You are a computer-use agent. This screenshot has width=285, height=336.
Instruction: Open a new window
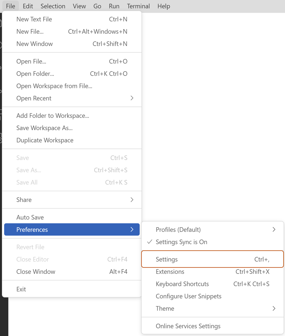point(34,44)
